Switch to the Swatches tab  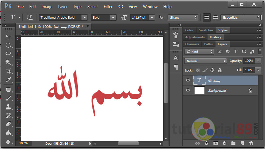(206, 30)
